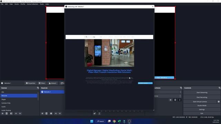Click the blue button in interact browser window
Screen dimensions: 221x124
[145, 83]
